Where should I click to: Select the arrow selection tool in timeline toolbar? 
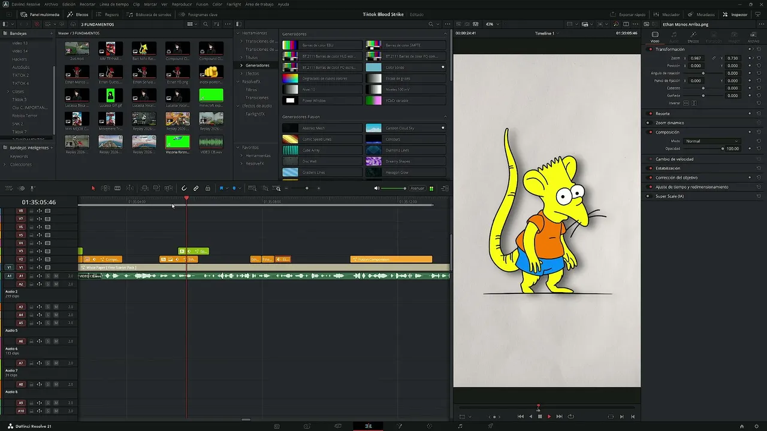pos(93,189)
